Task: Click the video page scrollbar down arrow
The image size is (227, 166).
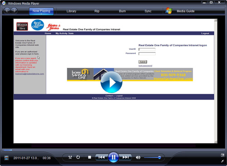Action: (x=216, y=142)
